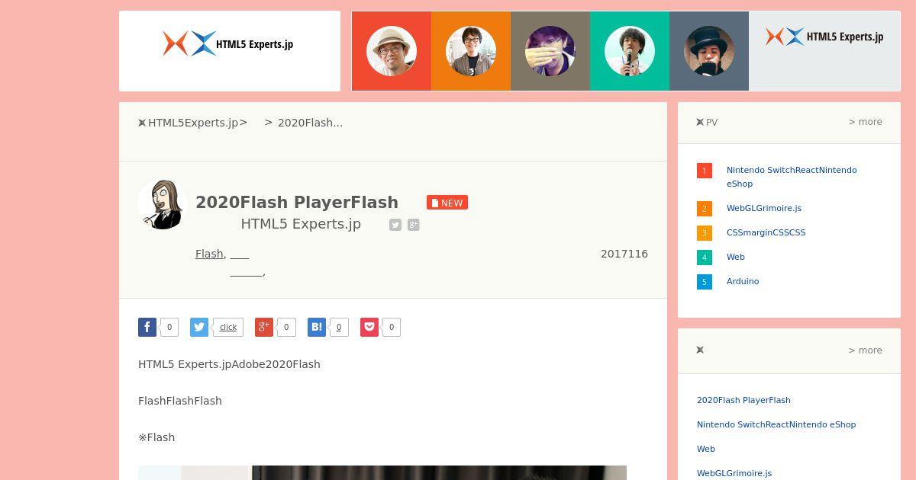Click the red rank 1 badge

click(x=705, y=171)
